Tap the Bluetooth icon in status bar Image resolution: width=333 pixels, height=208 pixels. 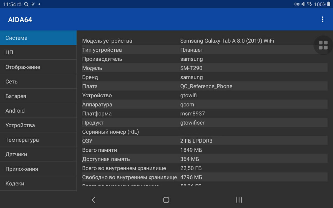coord(303,4)
